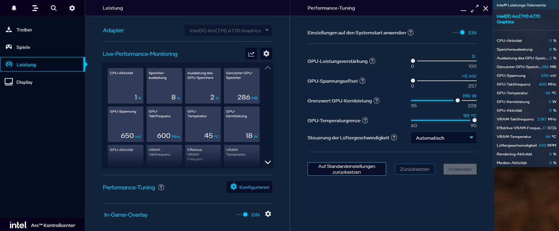Click Intel(R) Arc(TM) A770 Graphics in telemetry overlay
This screenshot has height=231, width=559.
tap(518, 19)
